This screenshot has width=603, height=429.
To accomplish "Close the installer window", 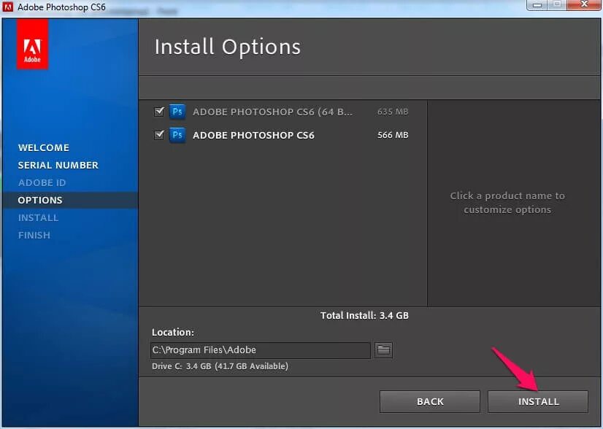I will pos(584,5).
